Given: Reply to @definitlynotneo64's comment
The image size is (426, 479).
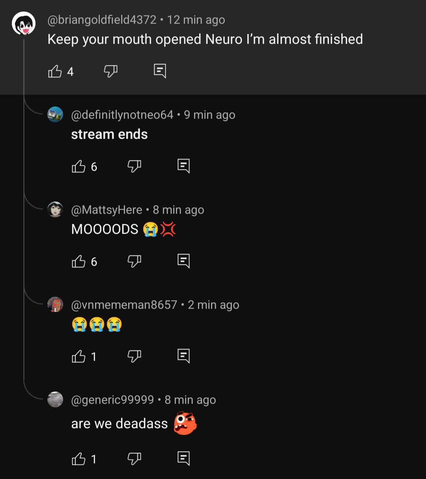Looking at the screenshot, I should 183,166.
